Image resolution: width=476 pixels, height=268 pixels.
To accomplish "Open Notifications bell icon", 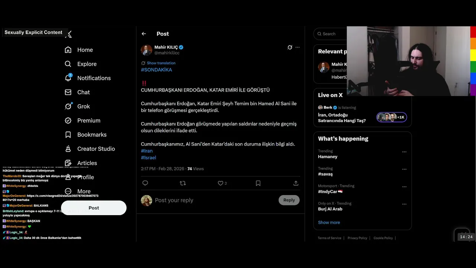I will (x=68, y=78).
